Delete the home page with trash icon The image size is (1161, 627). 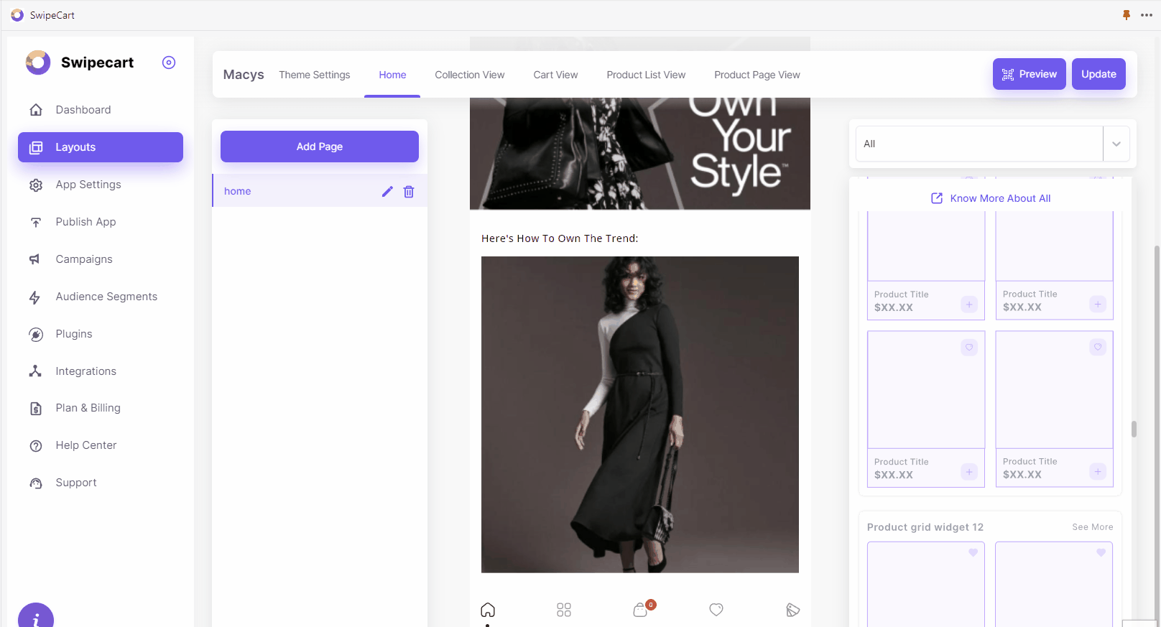409,191
